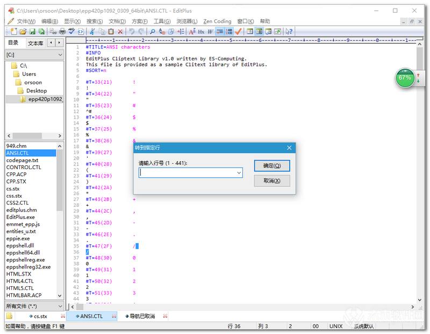Viewport: 430px width, 334px height.
Task: Expand the line number combo box arrow
Action: [x=239, y=172]
